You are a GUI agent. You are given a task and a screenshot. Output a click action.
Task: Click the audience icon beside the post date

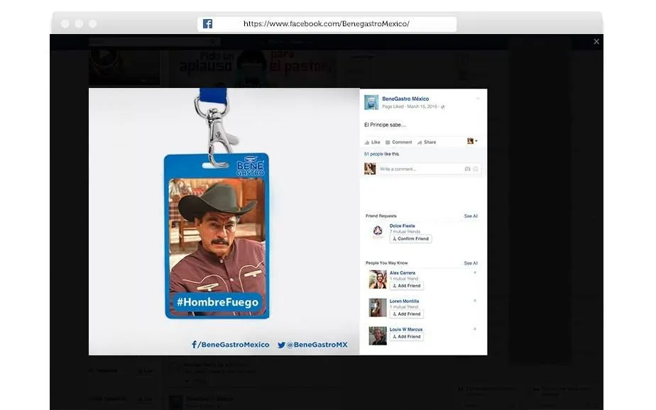click(x=442, y=107)
